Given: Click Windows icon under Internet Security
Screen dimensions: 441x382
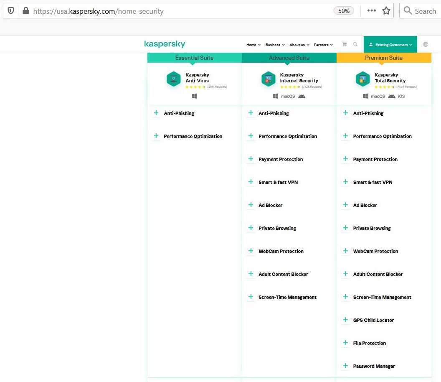Looking at the screenshot, I should tap(276, 96).
